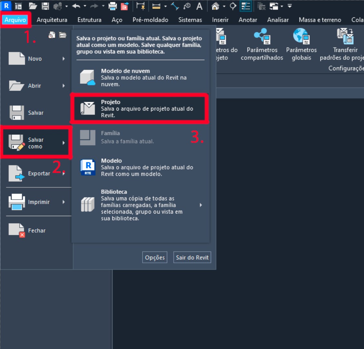
Task: Expand the Switch Windows dropdown arrow
Action: pos(282,6)
